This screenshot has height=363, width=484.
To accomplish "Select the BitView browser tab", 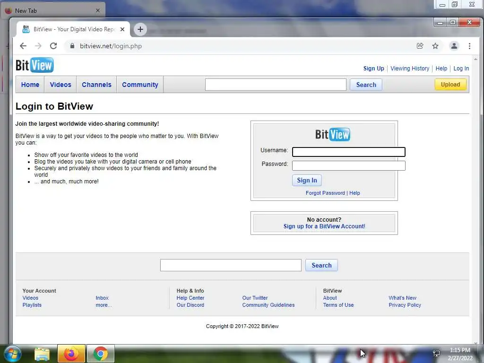I will click(x=73, y=29).
